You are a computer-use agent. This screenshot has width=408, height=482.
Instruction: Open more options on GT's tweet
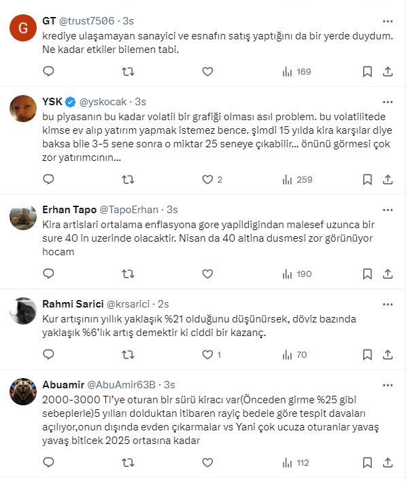[x=388, y=20]
